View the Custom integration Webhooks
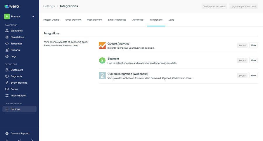 point(253,76)
